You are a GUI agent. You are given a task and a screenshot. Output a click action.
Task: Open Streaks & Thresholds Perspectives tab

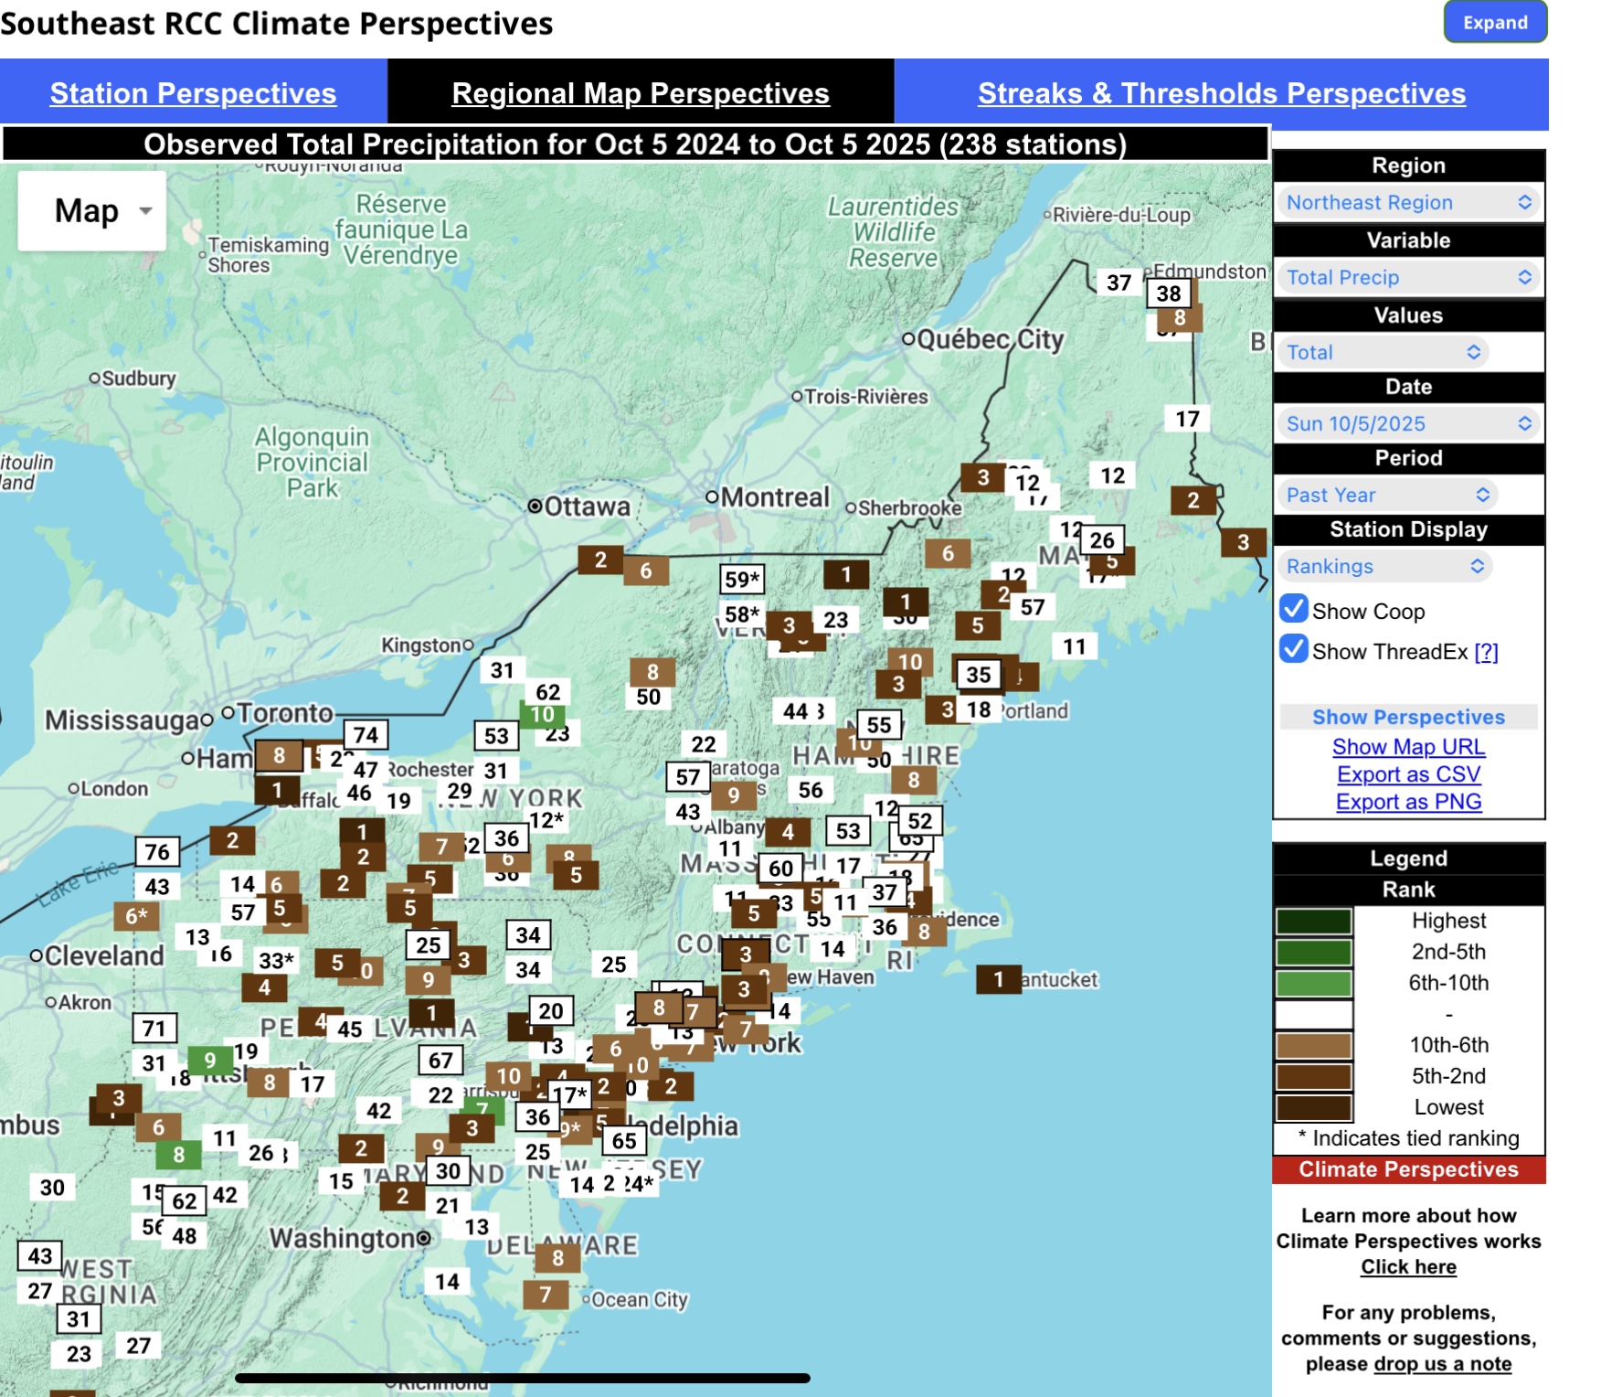[x=1221, y=93]
